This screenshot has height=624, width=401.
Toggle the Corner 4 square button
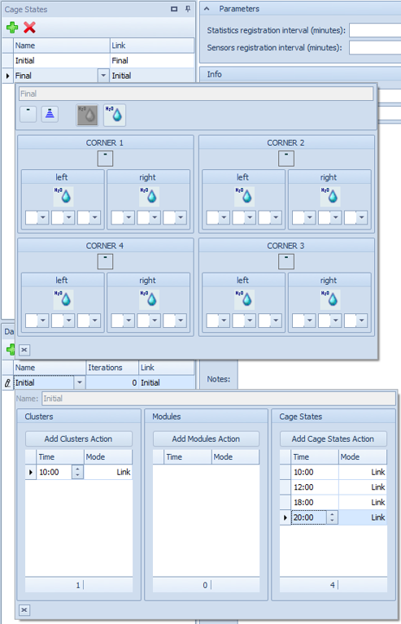pos(106,261)
